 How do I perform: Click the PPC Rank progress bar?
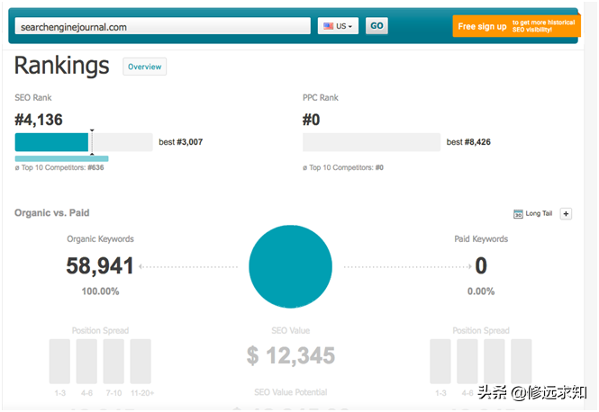point(371,142)
